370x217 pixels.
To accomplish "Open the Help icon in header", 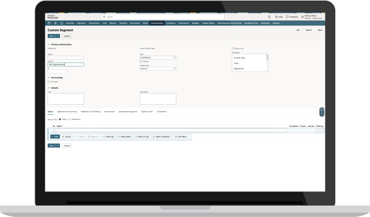I will tap(276, 17).
